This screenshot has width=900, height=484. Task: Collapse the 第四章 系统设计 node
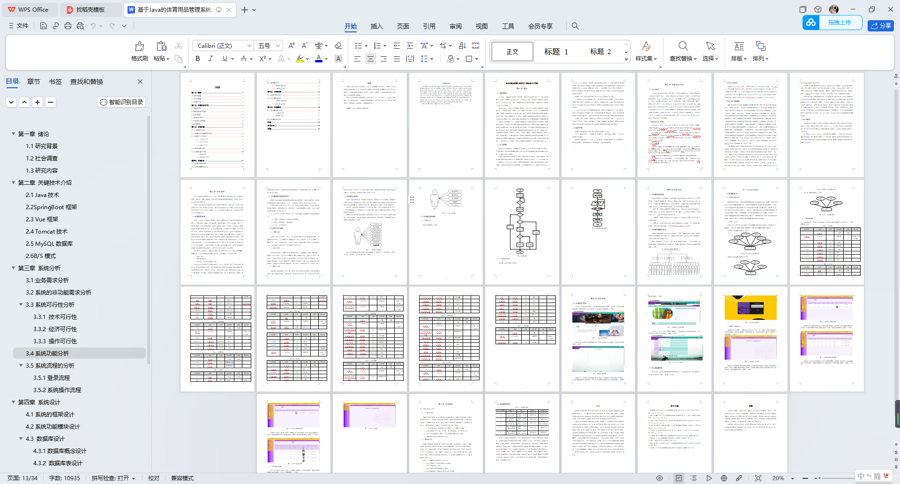coord(13,402)
